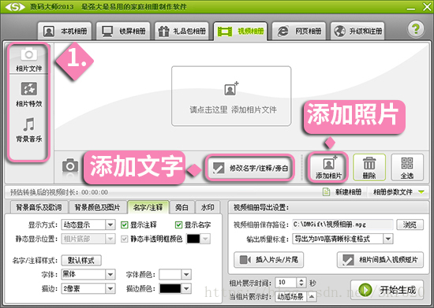Image resolution: width=434 pixels, height=308 pixels.
Task: Click the black 静态半透明框颜色 swatch
Action: coord(193,239)
